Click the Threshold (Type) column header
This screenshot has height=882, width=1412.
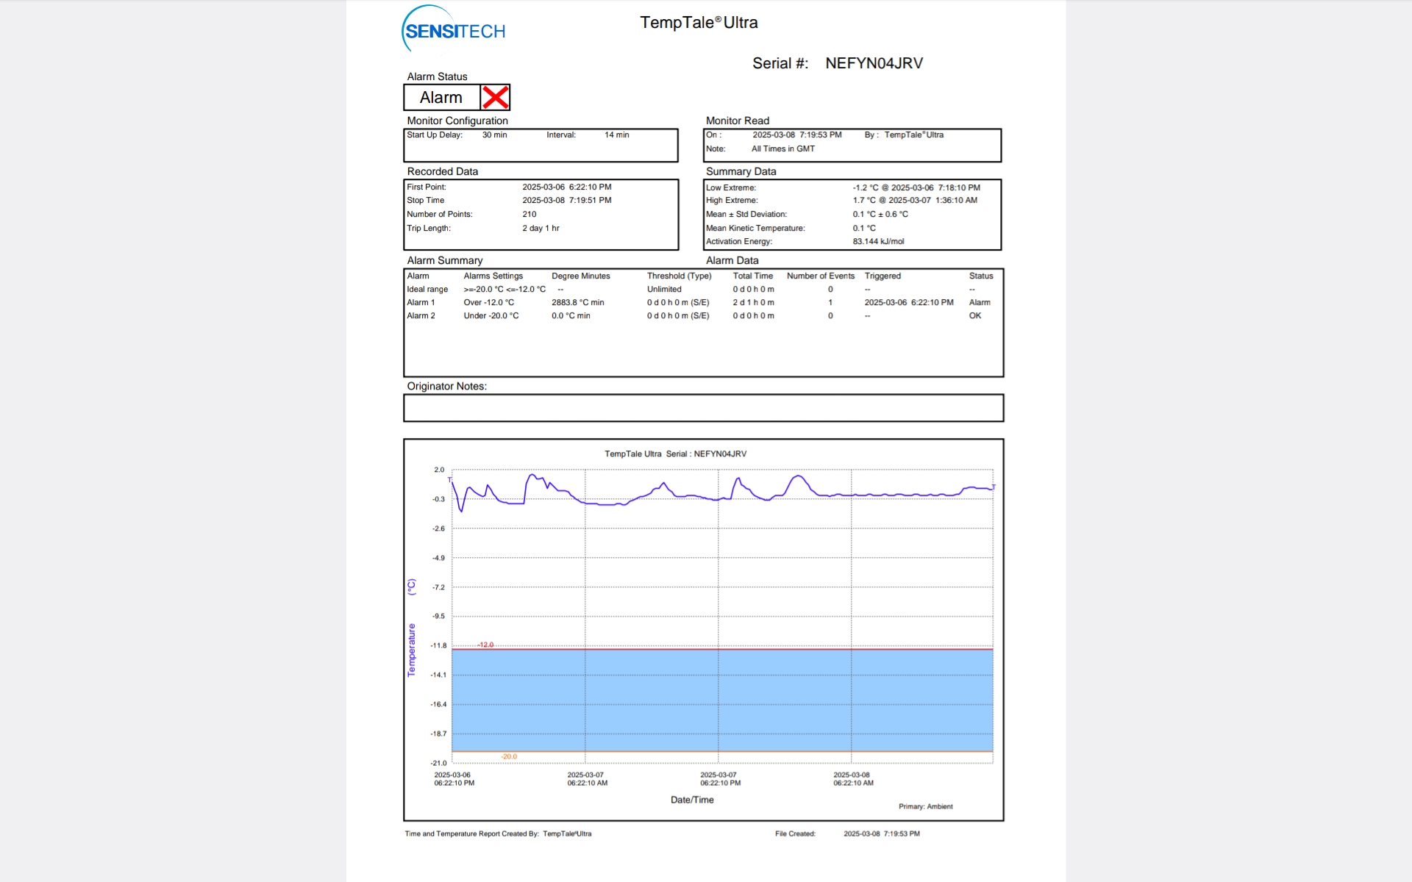(679, 276)
